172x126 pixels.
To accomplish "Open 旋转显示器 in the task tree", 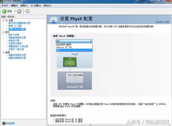I will [x=14, y=41].
